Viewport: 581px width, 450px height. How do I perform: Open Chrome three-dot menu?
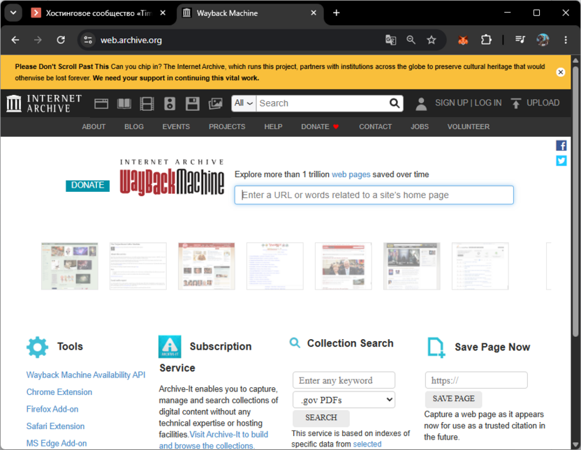pyautogui.click(x=566, y=40)
